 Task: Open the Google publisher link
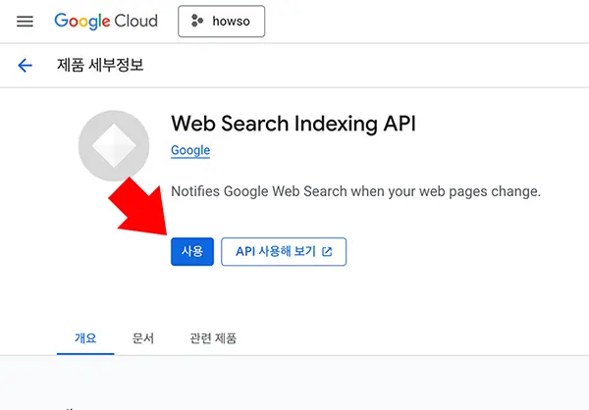(190, 150)
